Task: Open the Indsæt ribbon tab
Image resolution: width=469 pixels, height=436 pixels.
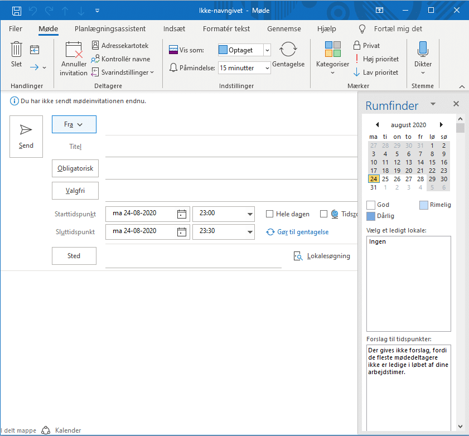Action: point(174,28)
